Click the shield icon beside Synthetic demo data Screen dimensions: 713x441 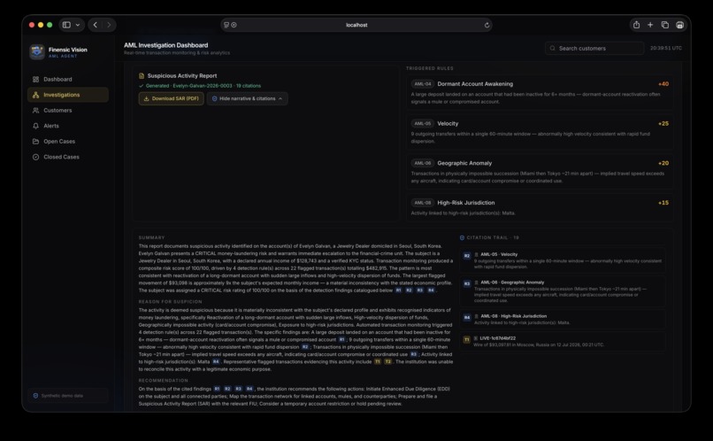coord(35,396)
